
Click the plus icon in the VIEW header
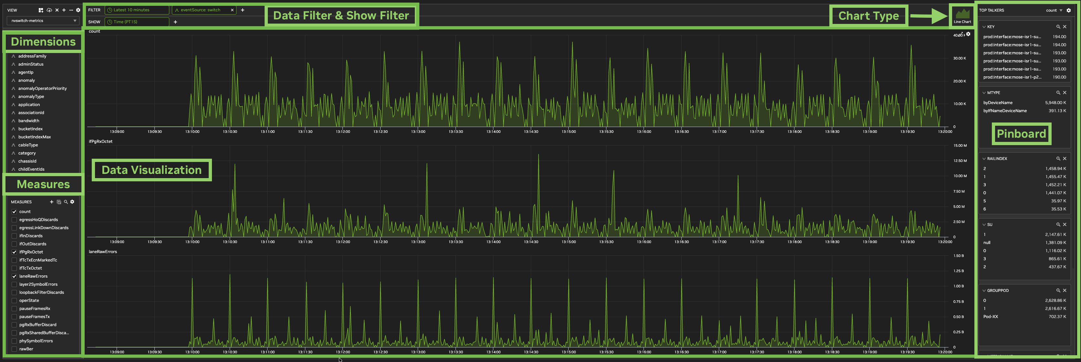64,10
